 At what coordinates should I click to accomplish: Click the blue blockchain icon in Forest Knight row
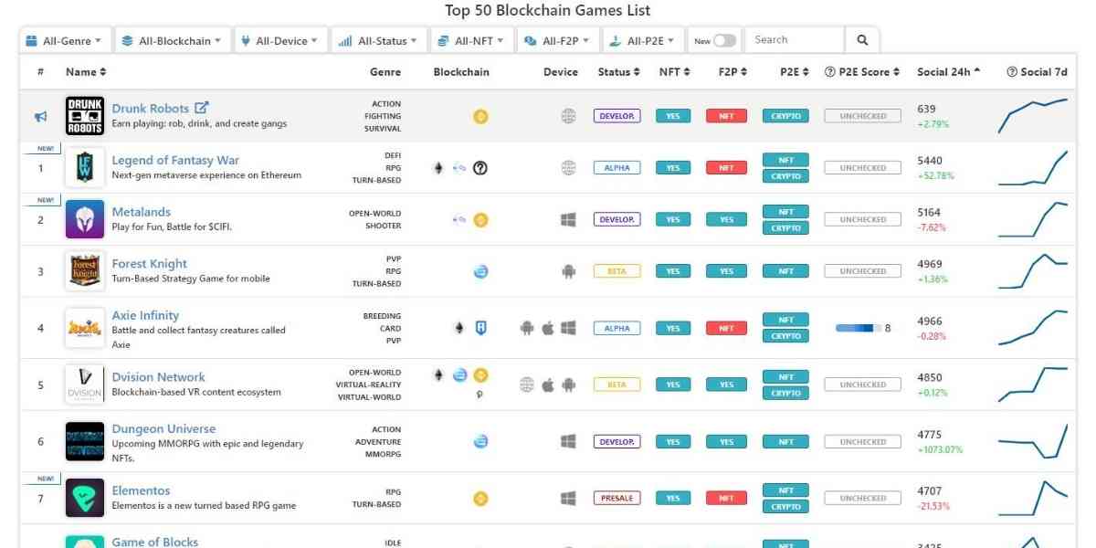pyautogui.click(x=480, y=271)
